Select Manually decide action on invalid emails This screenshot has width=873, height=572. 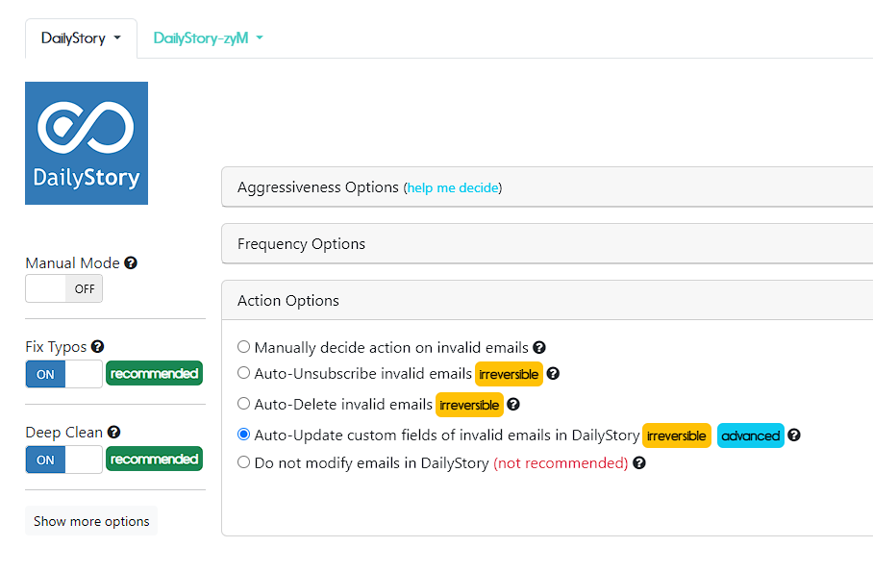(243, 346)
